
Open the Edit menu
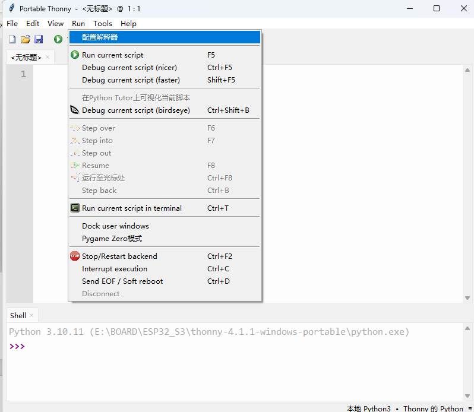pyautogui.click(x=33, y=24)
